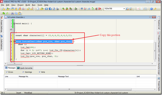Open the Open Project dropdown arrow
The image size is (162, 95).
(x=9, y=9)
